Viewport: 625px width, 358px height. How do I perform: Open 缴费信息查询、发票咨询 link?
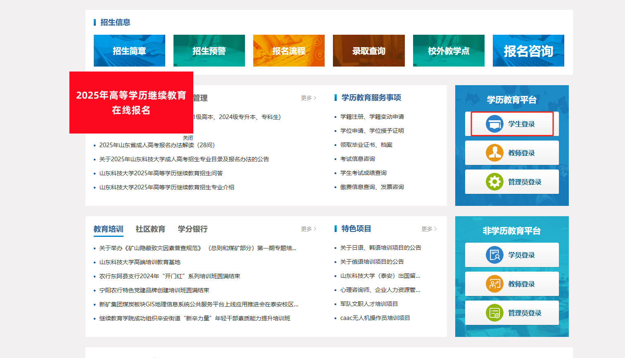coord(372,187)
